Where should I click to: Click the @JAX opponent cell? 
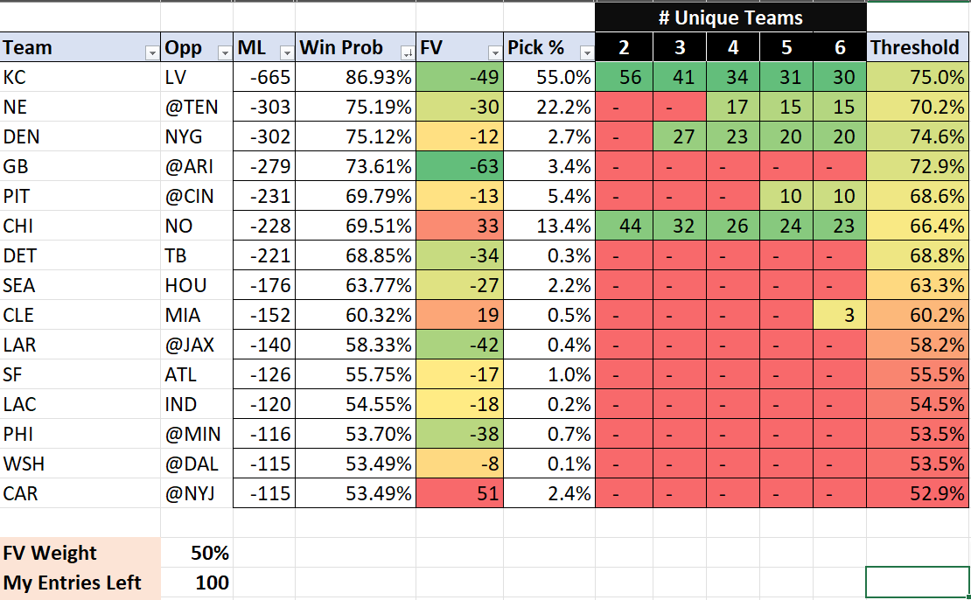coord(197,345)
